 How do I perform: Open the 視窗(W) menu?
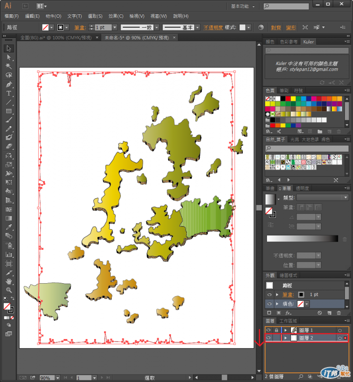159,16
